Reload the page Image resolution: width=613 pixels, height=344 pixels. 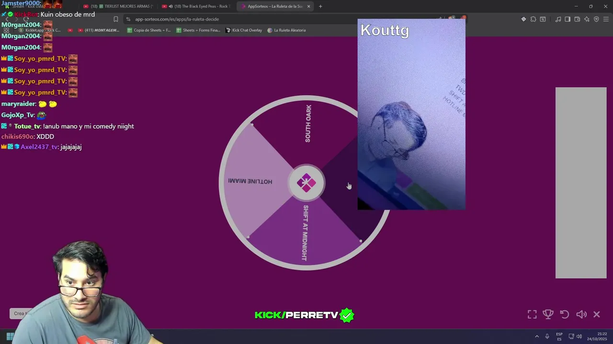coord(27,19)
